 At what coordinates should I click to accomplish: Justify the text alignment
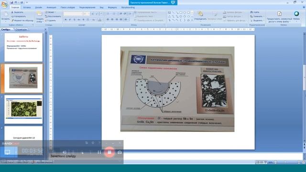121,20
